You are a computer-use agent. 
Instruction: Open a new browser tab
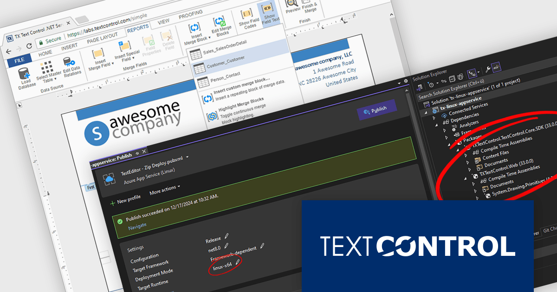[x=82, y=19]
